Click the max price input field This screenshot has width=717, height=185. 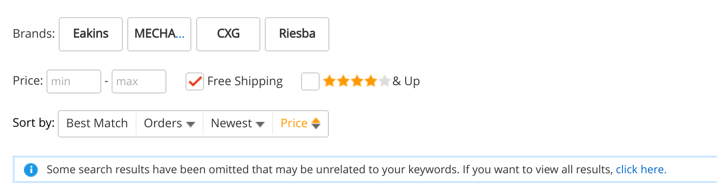pos(139,81)
